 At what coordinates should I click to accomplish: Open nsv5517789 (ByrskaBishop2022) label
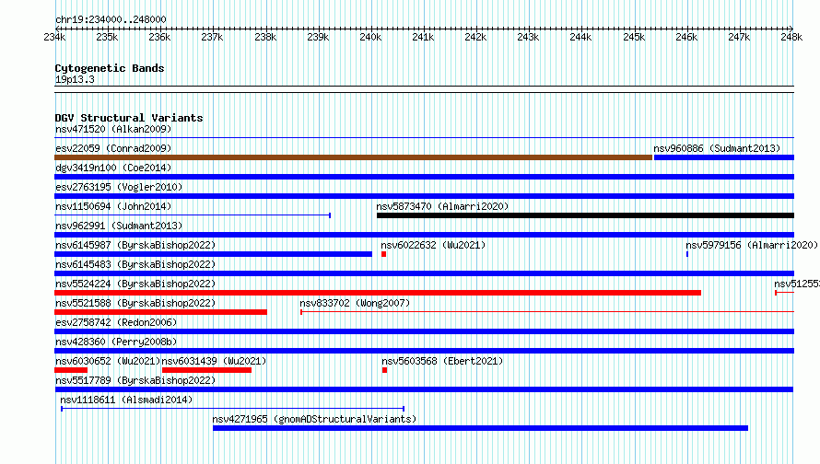coord(135,380)
